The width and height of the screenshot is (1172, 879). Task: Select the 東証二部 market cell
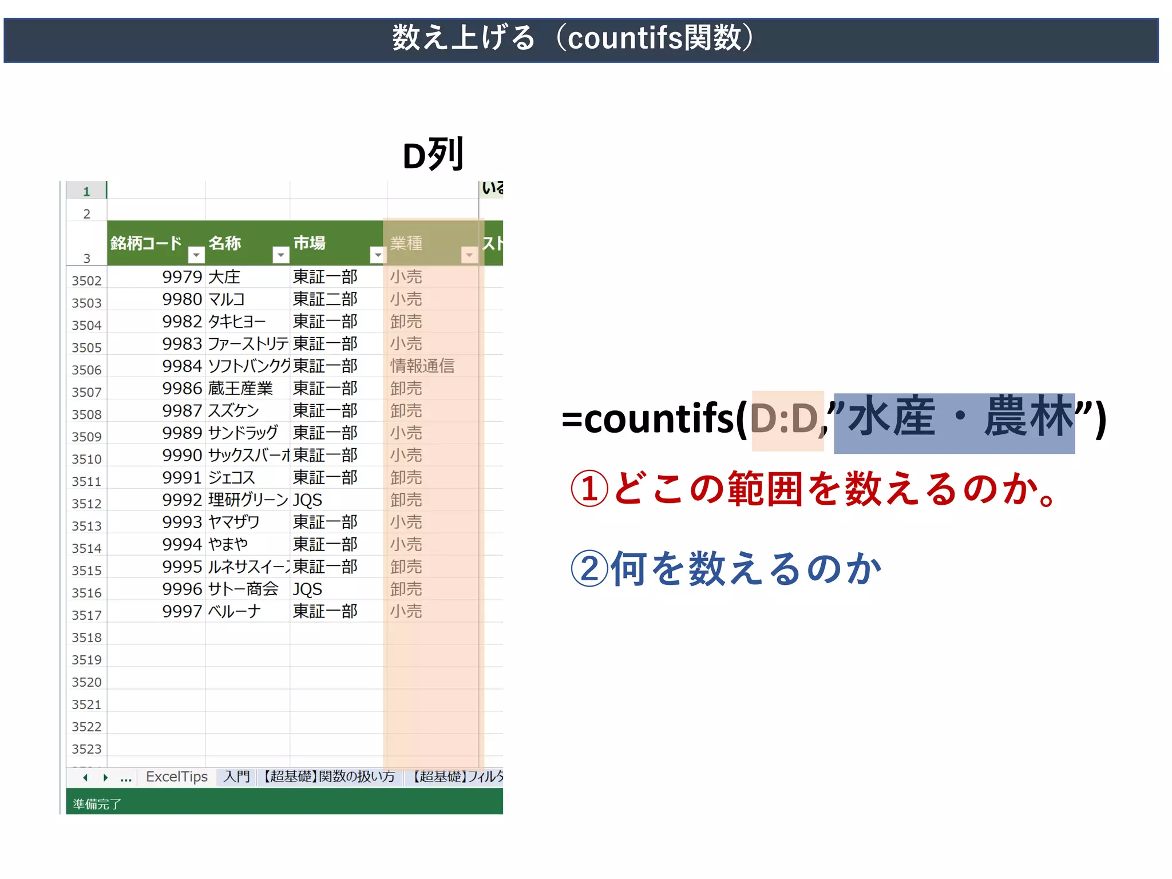tap(338, 299)
